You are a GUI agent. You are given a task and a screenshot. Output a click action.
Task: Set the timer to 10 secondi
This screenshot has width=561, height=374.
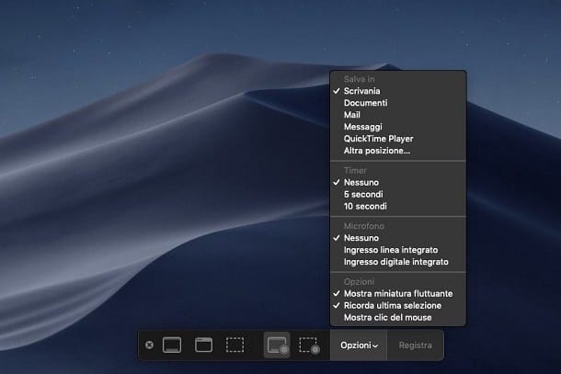click(x=398, y=207)
